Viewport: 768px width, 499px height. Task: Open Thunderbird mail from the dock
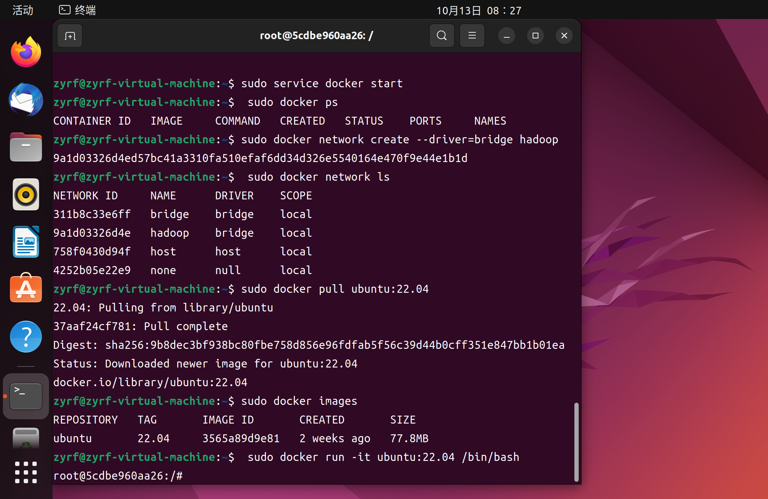26,100
